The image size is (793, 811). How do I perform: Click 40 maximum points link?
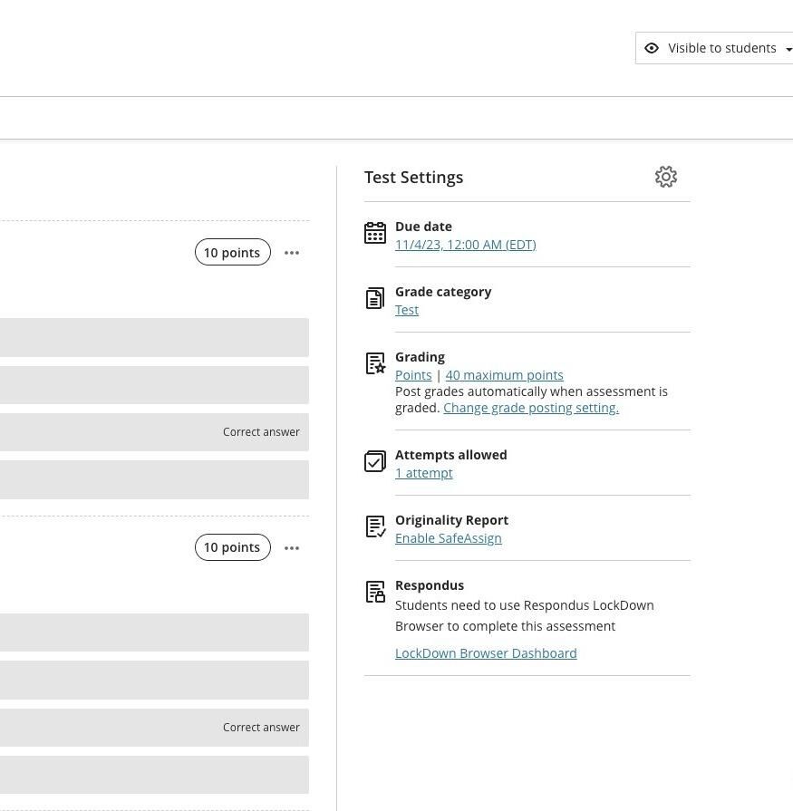(x=504, y=375)
